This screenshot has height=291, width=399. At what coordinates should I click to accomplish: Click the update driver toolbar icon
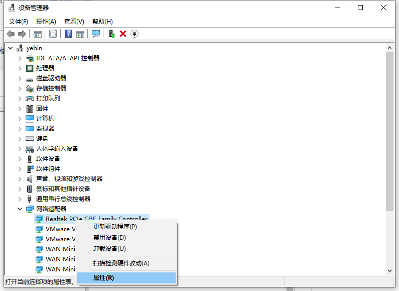click(x=112, y=34)
